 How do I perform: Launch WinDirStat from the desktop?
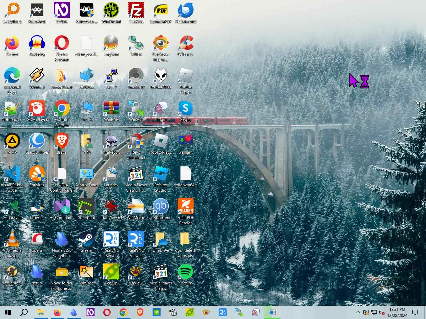coord(111,13)
